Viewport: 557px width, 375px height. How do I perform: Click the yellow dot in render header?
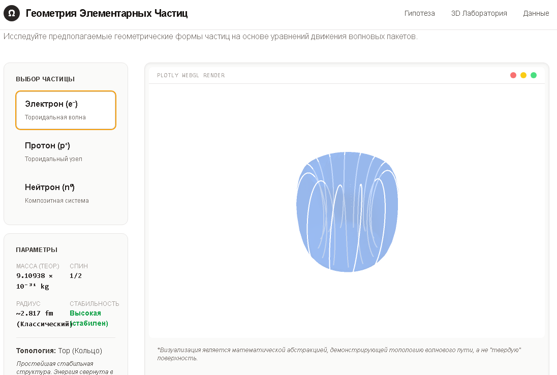pyautogui.click(x=523, y=75)
